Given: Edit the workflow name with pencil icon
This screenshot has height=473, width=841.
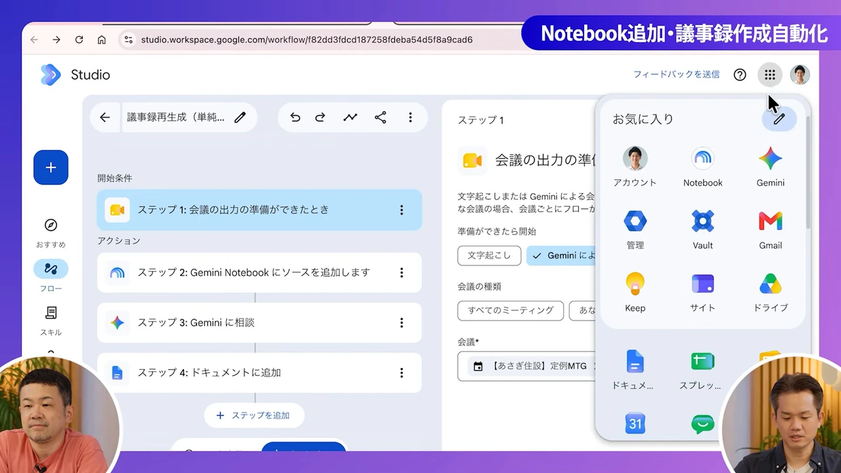Looking at the screenshot, I should click(x=240, y=118).
